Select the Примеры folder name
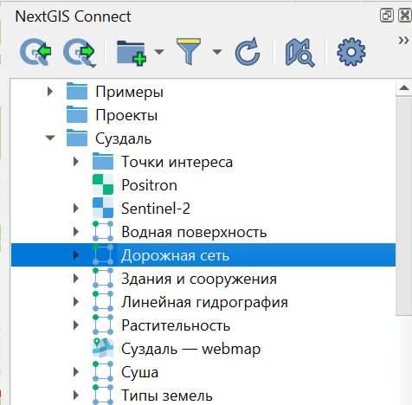Image resolution: width=412 pixels, height=405 pixels. (x=129, y=92)
